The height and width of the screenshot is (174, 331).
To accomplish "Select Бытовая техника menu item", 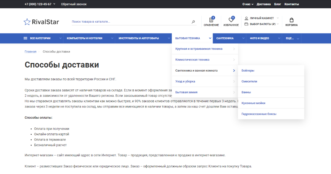I will [187, 38].
